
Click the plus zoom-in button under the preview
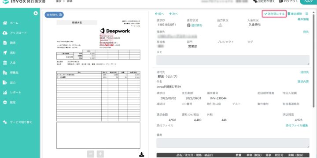tap(100, 154)
